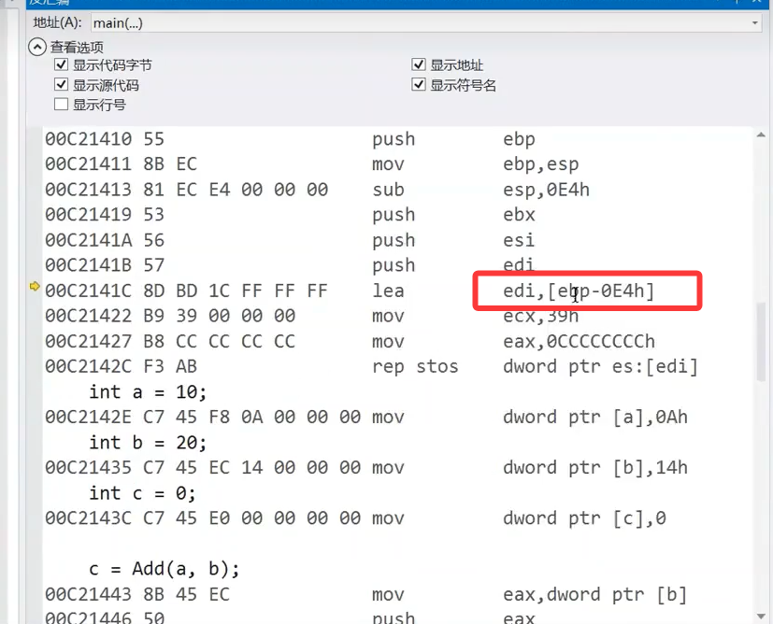Image resolution: width=773 pixels, height=624 pixels.
Task: Toggle the 显示符号名 checkbox
Action: 419,85
